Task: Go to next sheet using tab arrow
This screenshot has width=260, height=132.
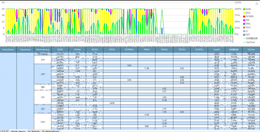Action: [5, 131]
